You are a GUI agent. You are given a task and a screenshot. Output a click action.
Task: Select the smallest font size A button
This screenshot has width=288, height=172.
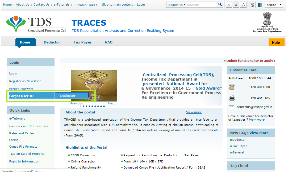229,5
